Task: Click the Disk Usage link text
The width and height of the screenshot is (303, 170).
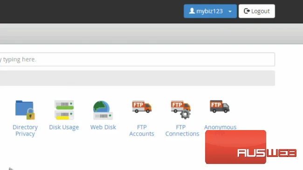Action: 64,127
